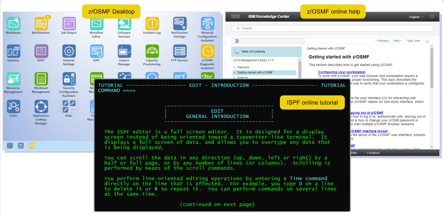This screenshot has height=216, width=444.
Task: Click the IBM logo in Knowledge Center header
Action: (x=236, y=17)
